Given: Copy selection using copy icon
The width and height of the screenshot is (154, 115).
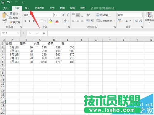Looking at the screenshot, I should point(11,18).
